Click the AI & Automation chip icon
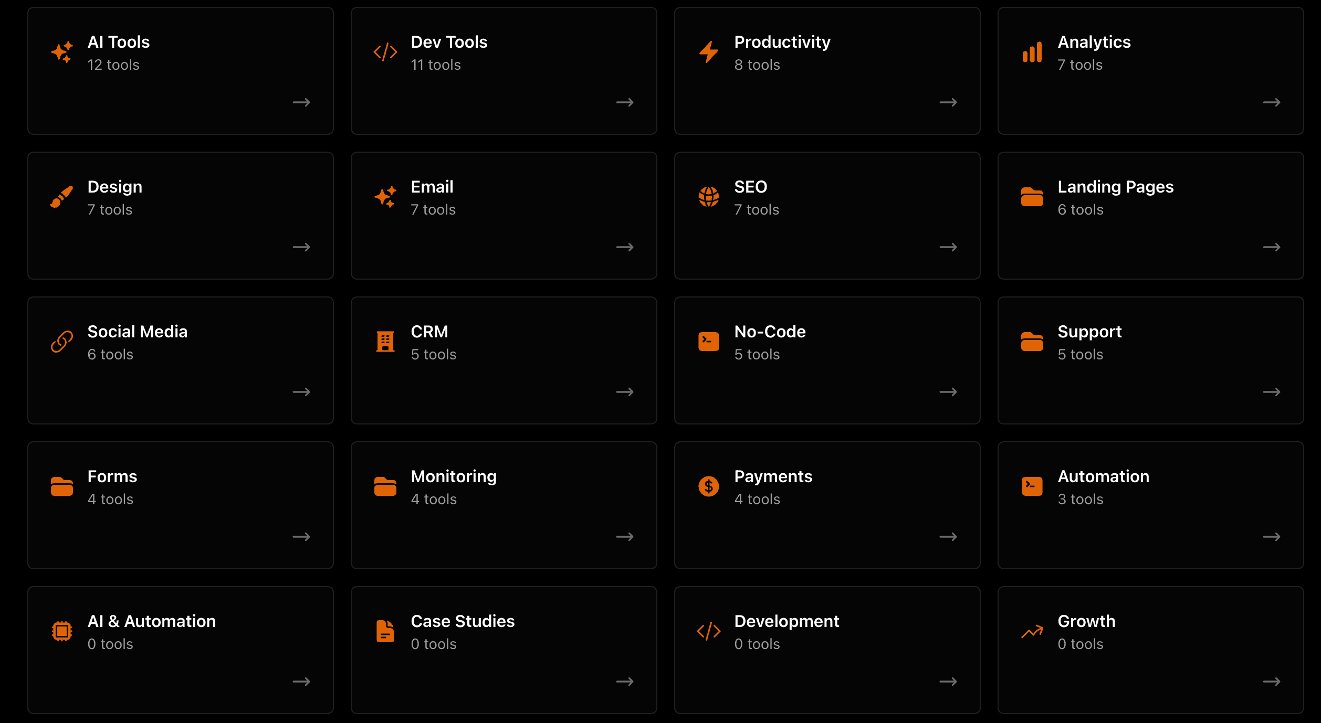Image resolution: width=1321 pixels, height=723 pixels. (61, 631)
